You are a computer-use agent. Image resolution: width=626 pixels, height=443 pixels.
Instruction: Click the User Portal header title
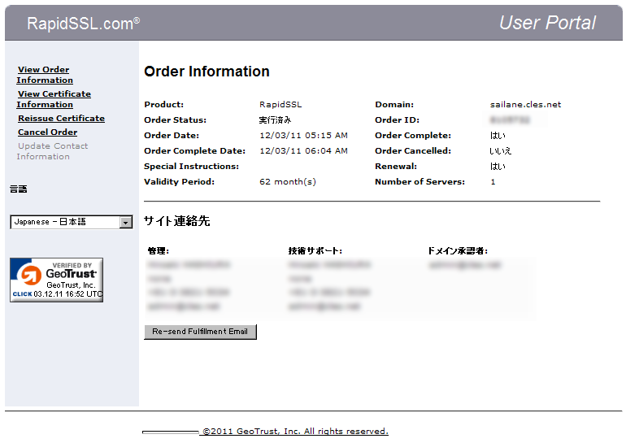[547, 23]
